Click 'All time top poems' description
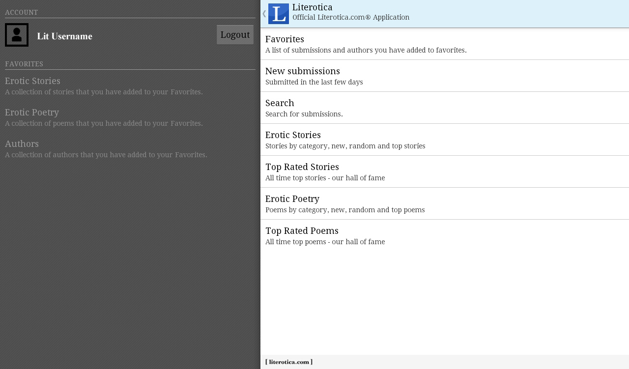Viewport: 629px width, 369px height. 325,242
